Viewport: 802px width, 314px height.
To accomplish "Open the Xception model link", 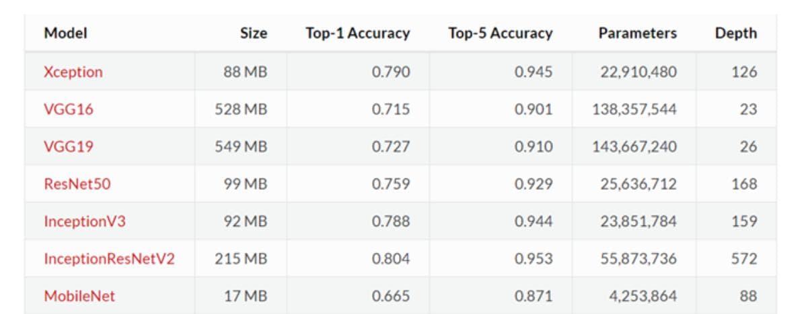I will point(73,72).
